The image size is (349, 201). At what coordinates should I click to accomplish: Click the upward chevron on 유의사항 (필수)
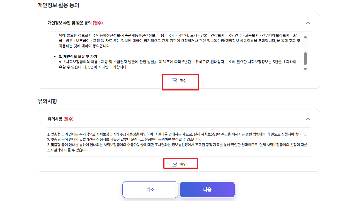pyautogui.click(x=308, y=119)
